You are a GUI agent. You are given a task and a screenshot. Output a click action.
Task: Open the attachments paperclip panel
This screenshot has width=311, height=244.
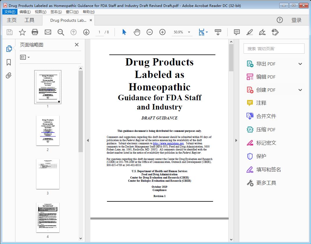pyautogui.click(x=9, y=75)
